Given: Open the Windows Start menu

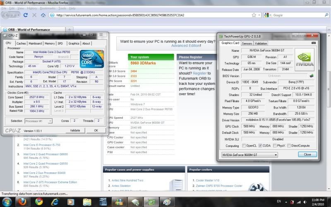Looking at the screenshot, I should 7,202.
